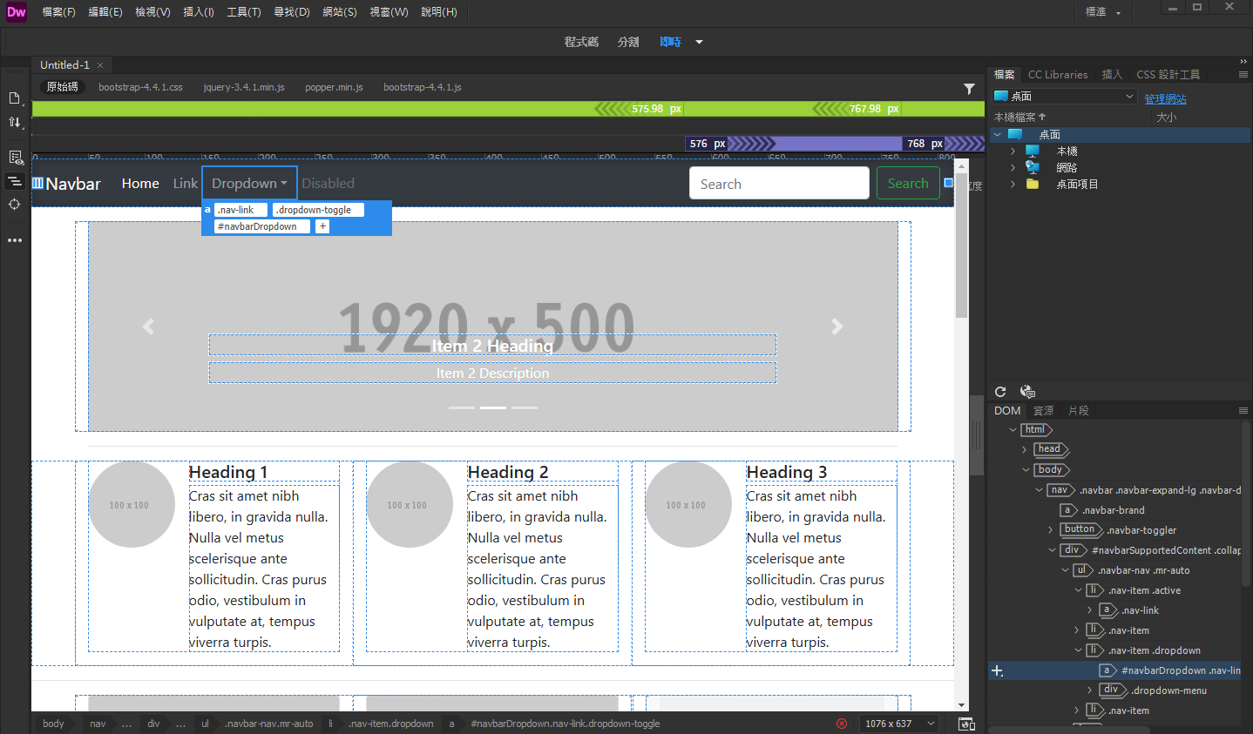
Task: Collapse panels with double-arrow icon
Action: (1243, 61)
